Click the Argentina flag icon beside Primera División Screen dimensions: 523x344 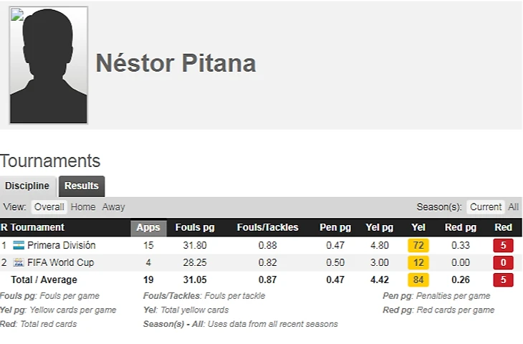click(19, 246)
